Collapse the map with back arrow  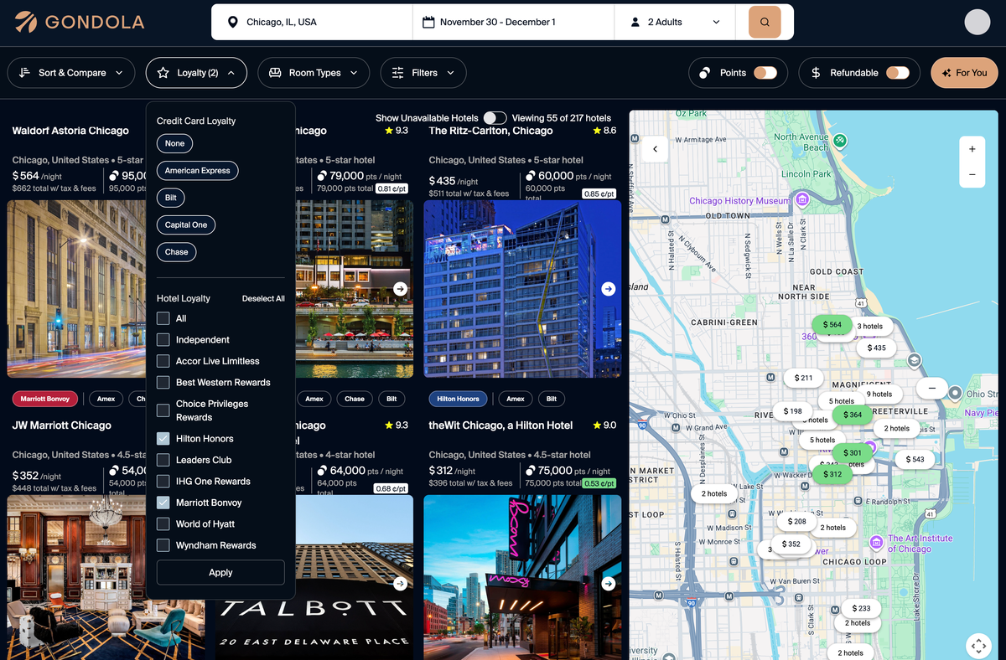click(x=655, y=149)
